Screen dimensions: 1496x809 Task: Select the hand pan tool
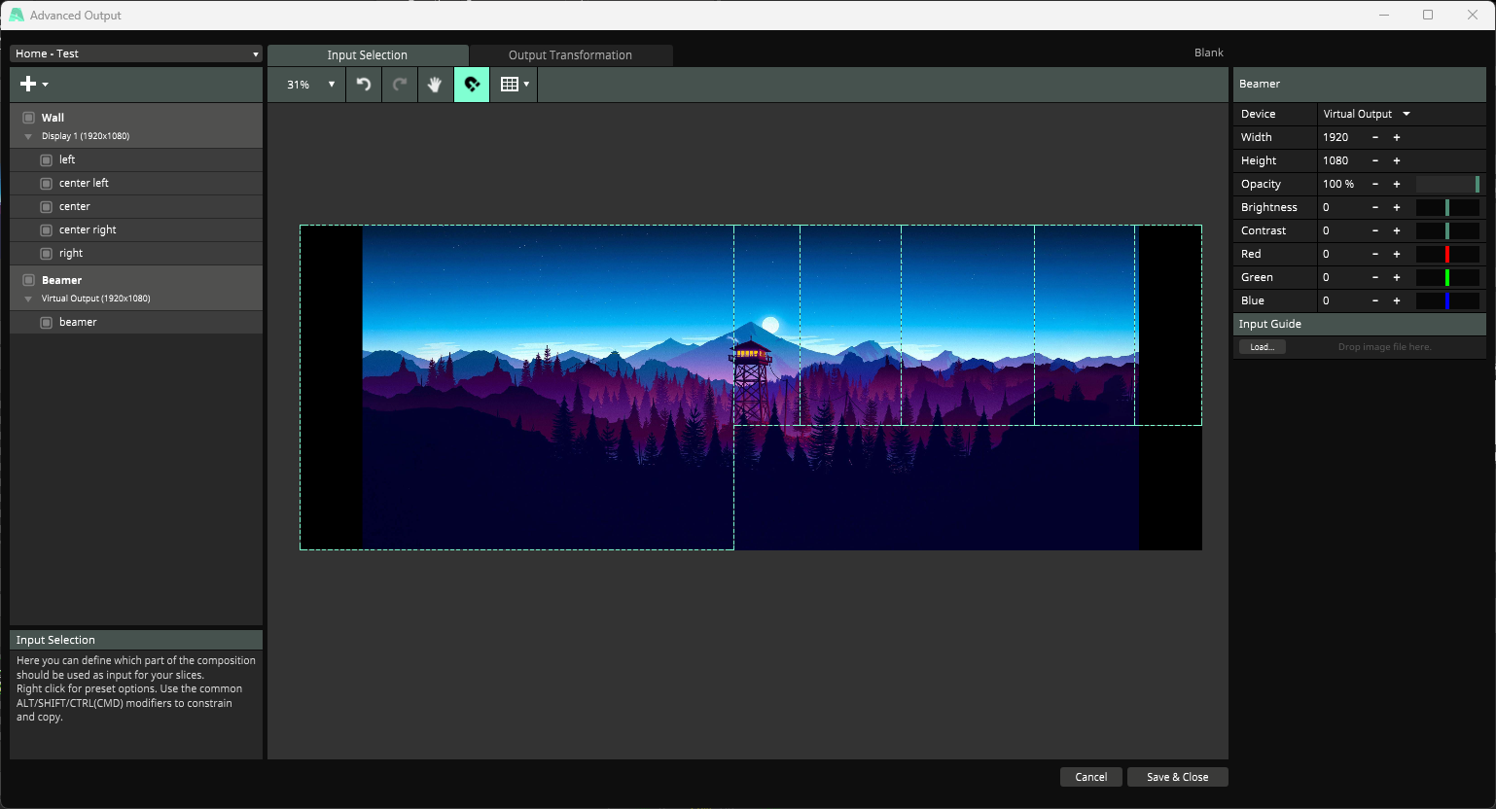tap(435, 85)
